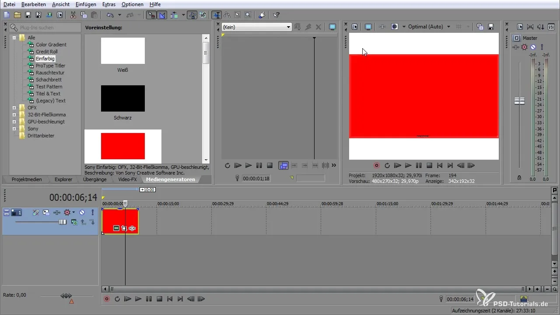Choose the red preset thumbnail
560x315 pixels.
(x=123, y=146)
